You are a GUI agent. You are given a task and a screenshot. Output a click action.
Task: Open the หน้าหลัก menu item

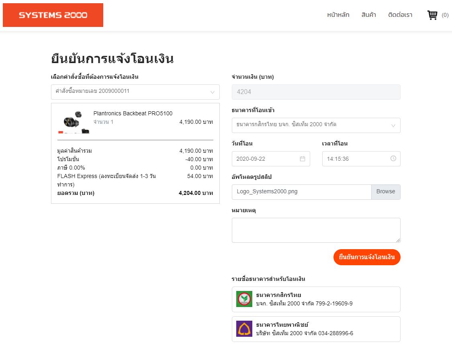[338, 15]
